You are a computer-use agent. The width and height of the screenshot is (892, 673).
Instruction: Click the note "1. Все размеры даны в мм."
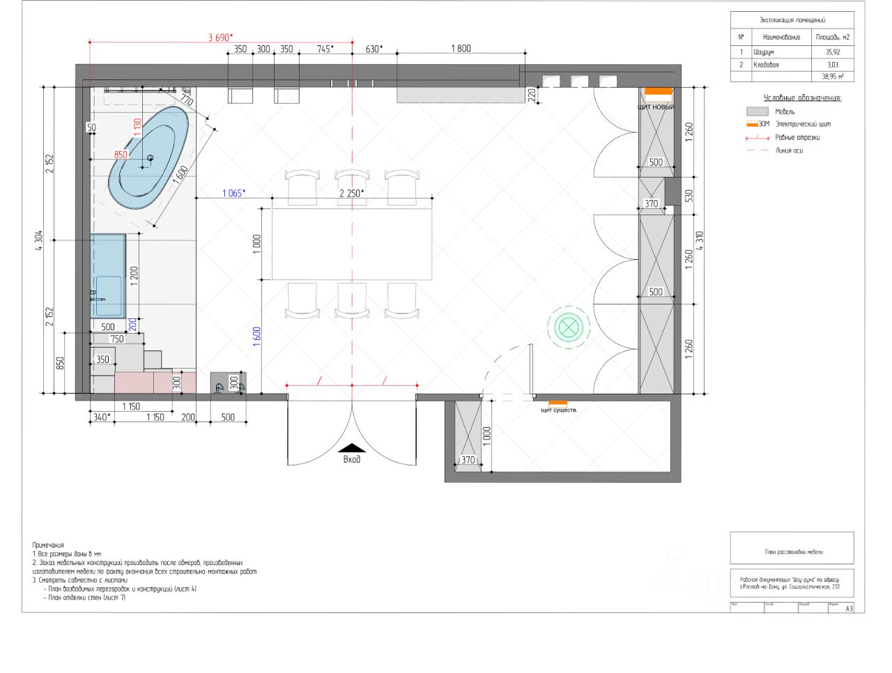[x=67, y=554]
